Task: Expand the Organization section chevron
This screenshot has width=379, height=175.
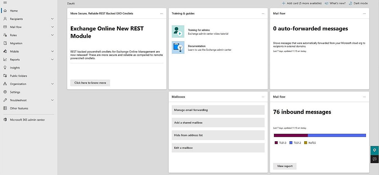Action: pyautogui.click(x=52, y=84)
